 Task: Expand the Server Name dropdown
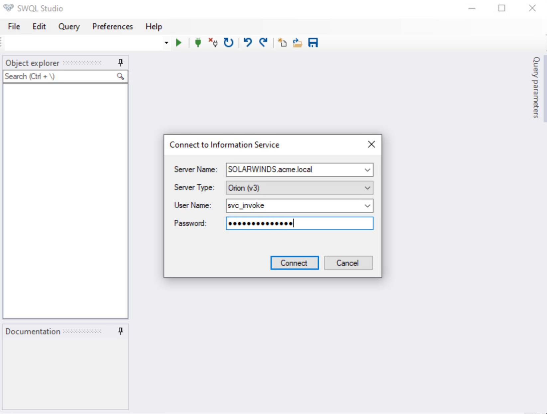[367, 170]
